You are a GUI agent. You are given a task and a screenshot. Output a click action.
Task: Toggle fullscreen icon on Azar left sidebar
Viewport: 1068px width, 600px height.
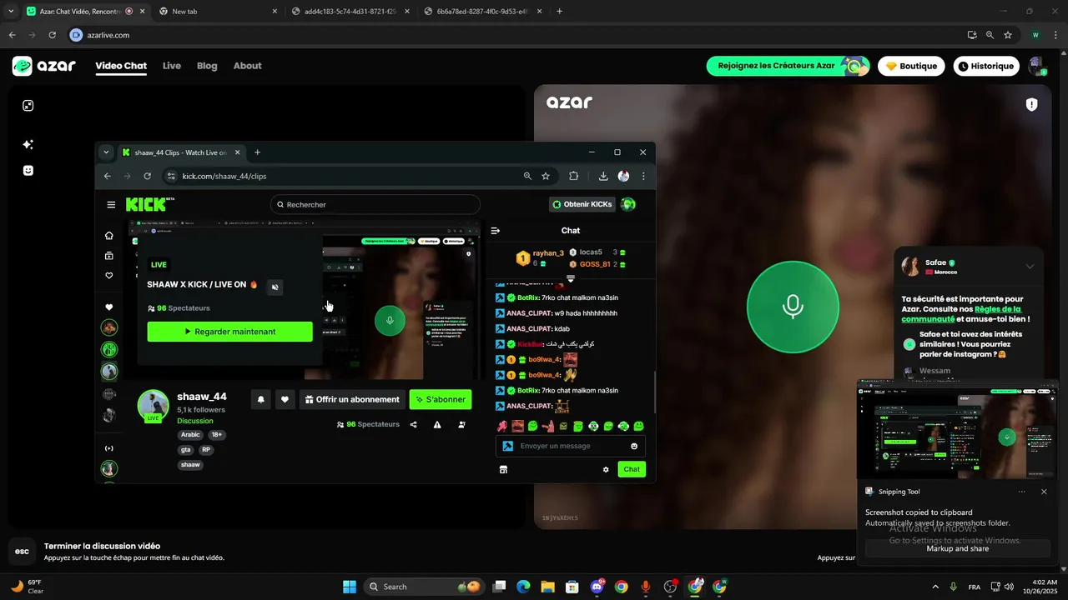[28, 106]
